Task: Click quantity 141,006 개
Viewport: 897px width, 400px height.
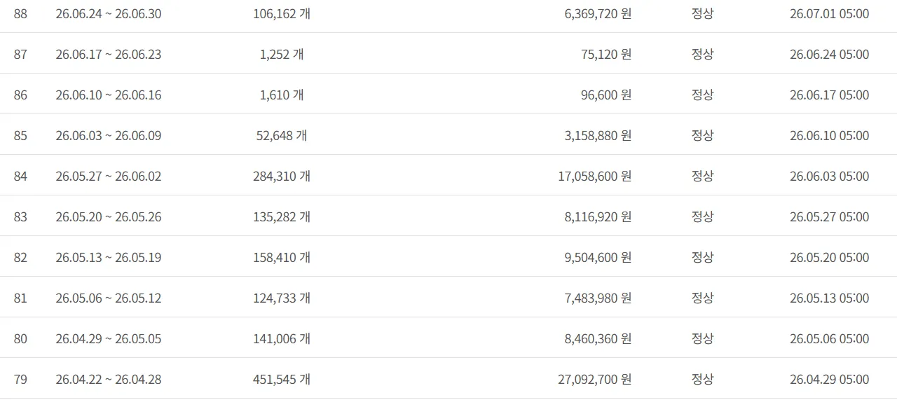Action: [282, 338]
